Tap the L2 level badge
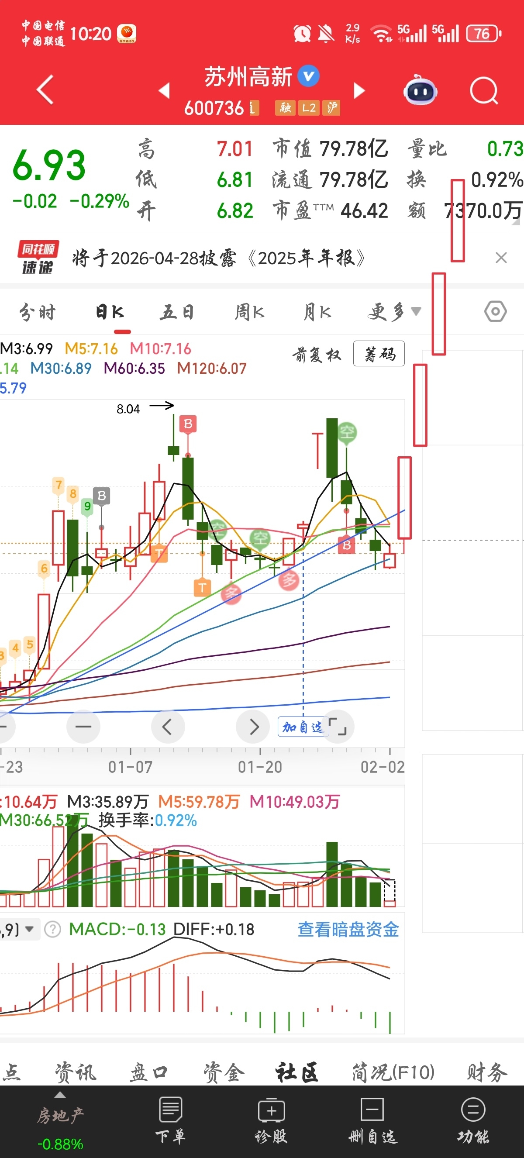 pyautogui.click(x=309, y=107)
